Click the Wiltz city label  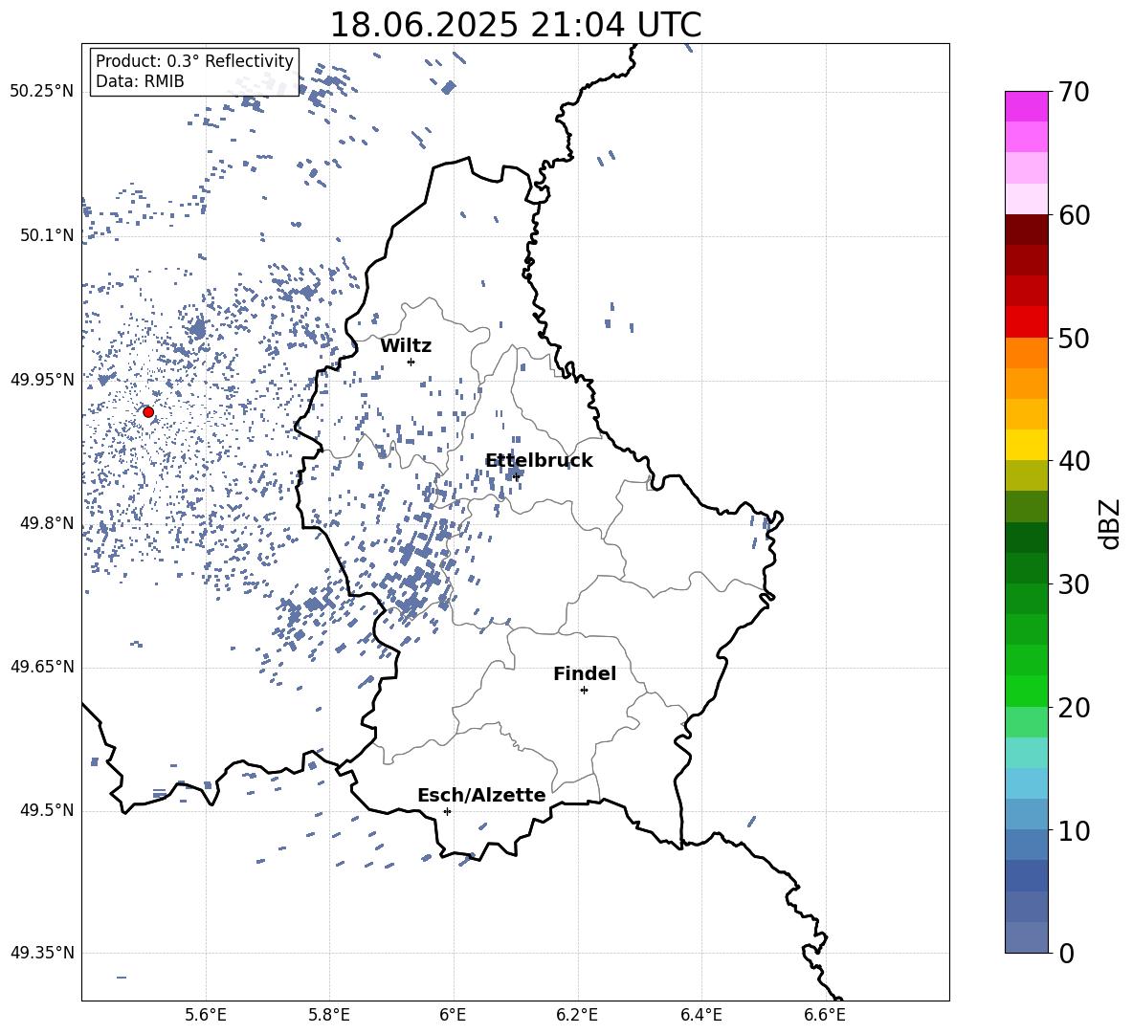tap(406, 346)
